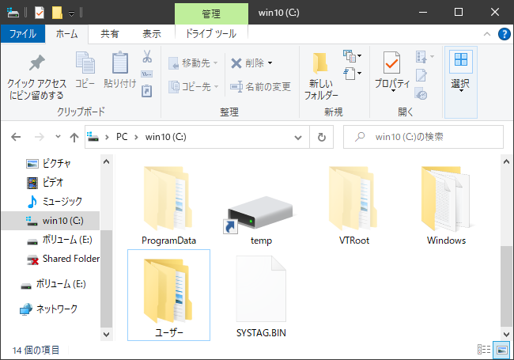This screenshot has width=514, height=360.
Task: Select the SYSTAG.BIN file
Action: tap(261, 295)
